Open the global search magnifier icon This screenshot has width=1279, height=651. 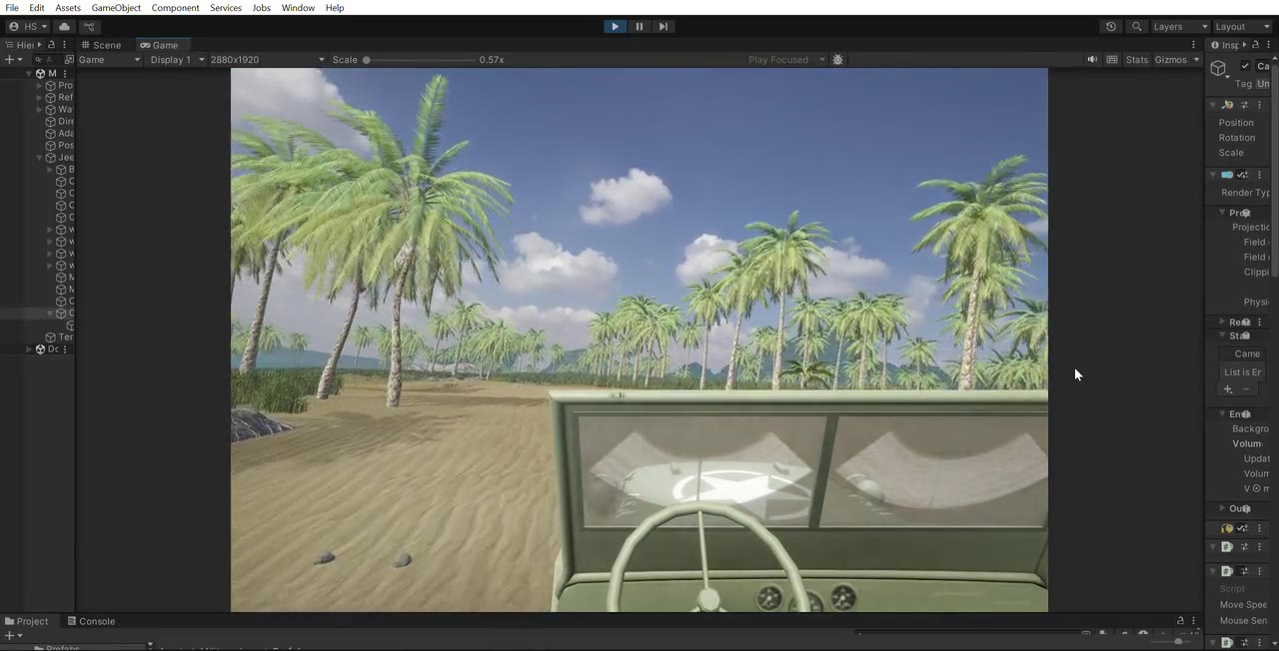[1136, 27]
